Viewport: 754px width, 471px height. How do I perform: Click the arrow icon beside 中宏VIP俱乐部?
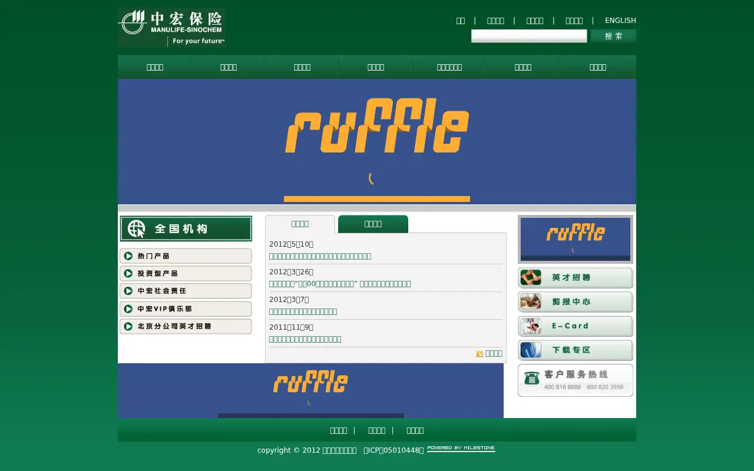tap(128, 309)
